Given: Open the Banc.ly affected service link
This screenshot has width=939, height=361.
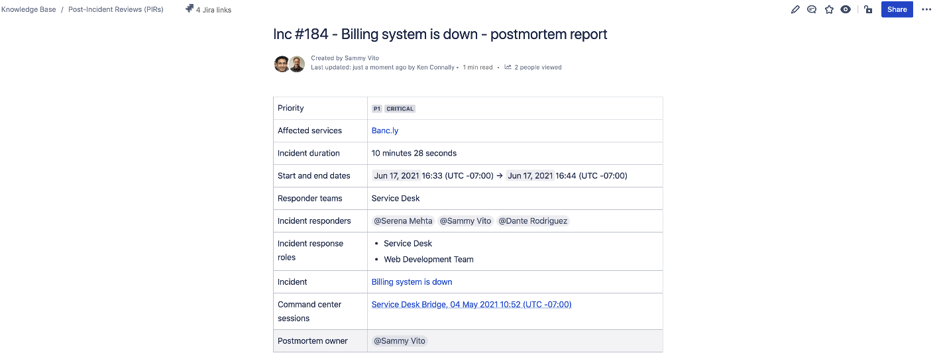Looking at the screenshot, I should [385, 130].
